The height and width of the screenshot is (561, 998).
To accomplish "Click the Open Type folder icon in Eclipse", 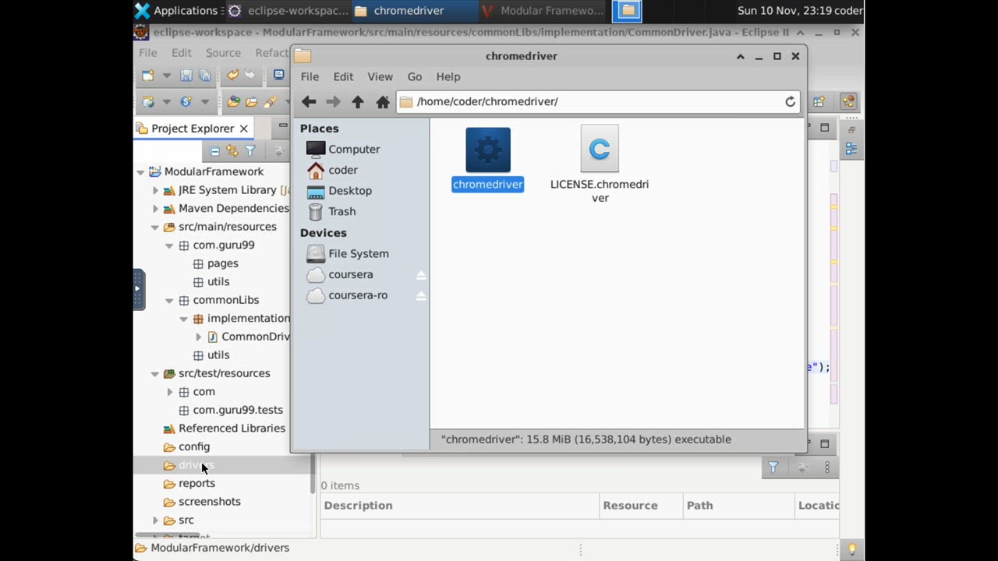I will pos(233,101).
